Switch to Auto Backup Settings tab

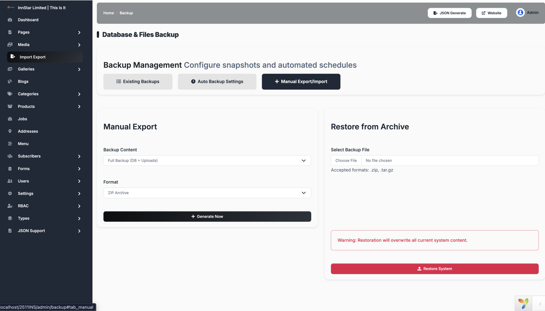pyautogui.click(x=217, y=81)
